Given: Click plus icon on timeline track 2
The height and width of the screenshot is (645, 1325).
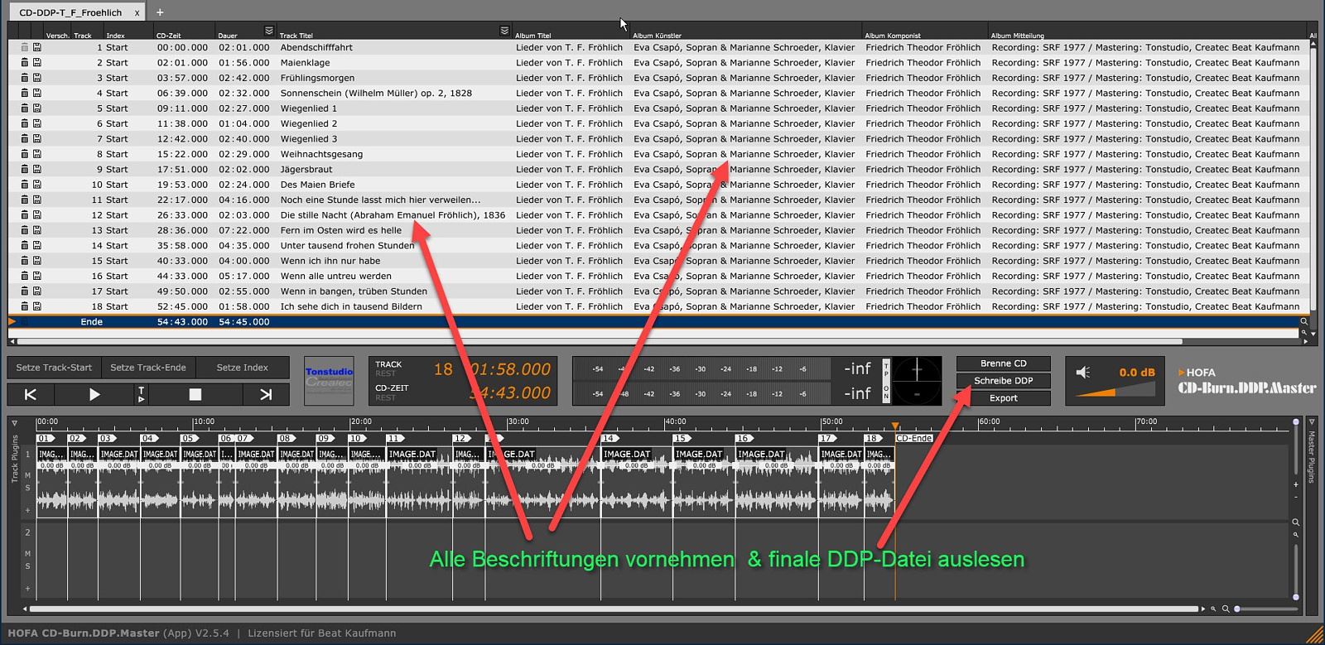Looking at the screenshot, I should 27,589.
